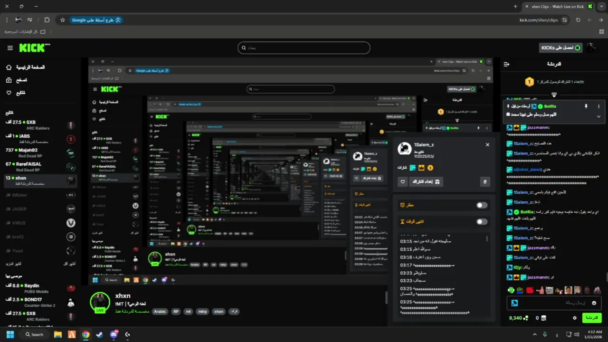Click the Arabic tag chip
Screen dimensions: 608x342
[160, 312]
